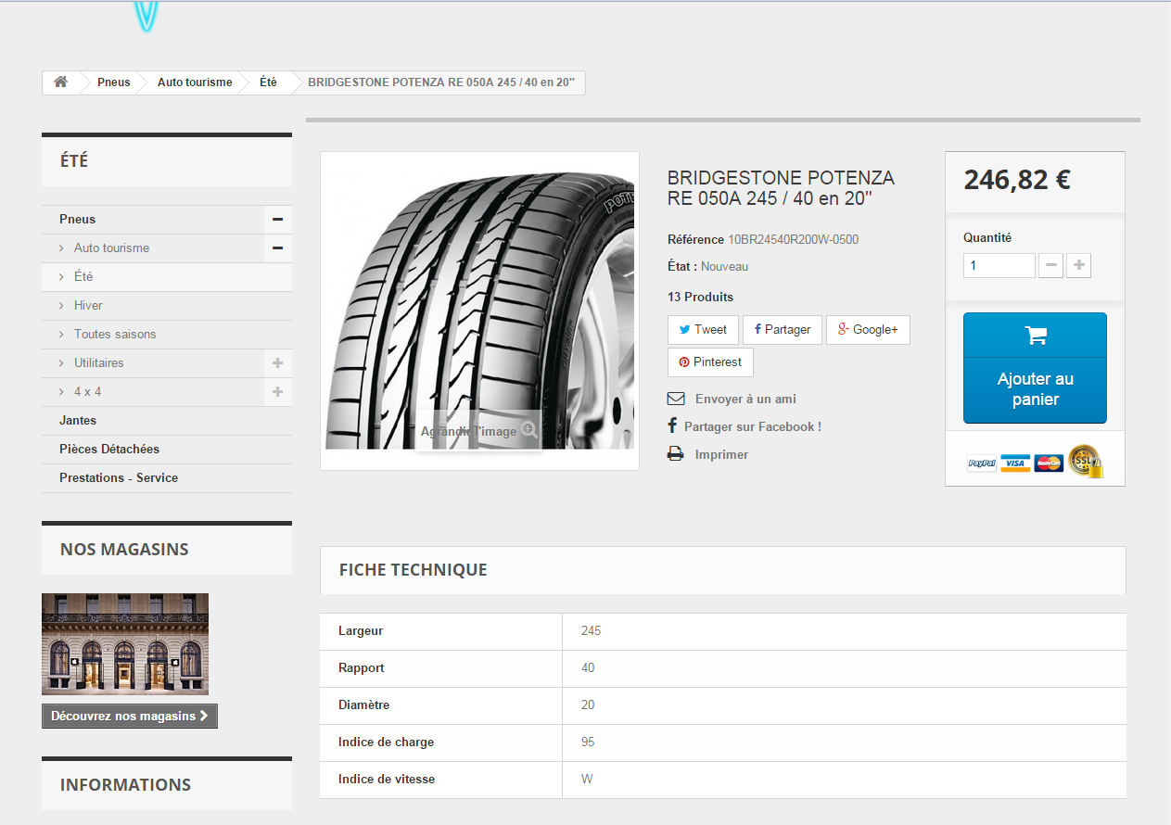Open Jantes category
Screen dimensions: 1171x825
(78, 421)
